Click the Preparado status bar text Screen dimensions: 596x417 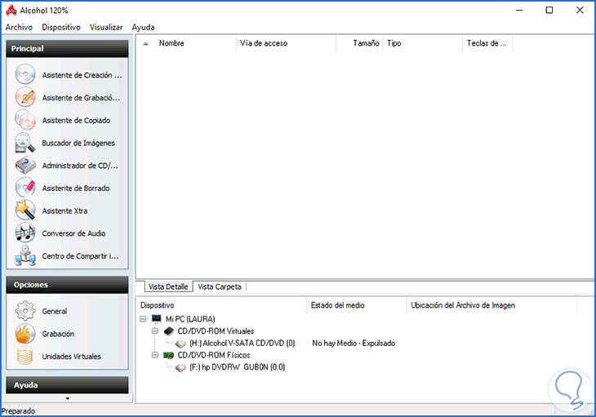point(18,411)
